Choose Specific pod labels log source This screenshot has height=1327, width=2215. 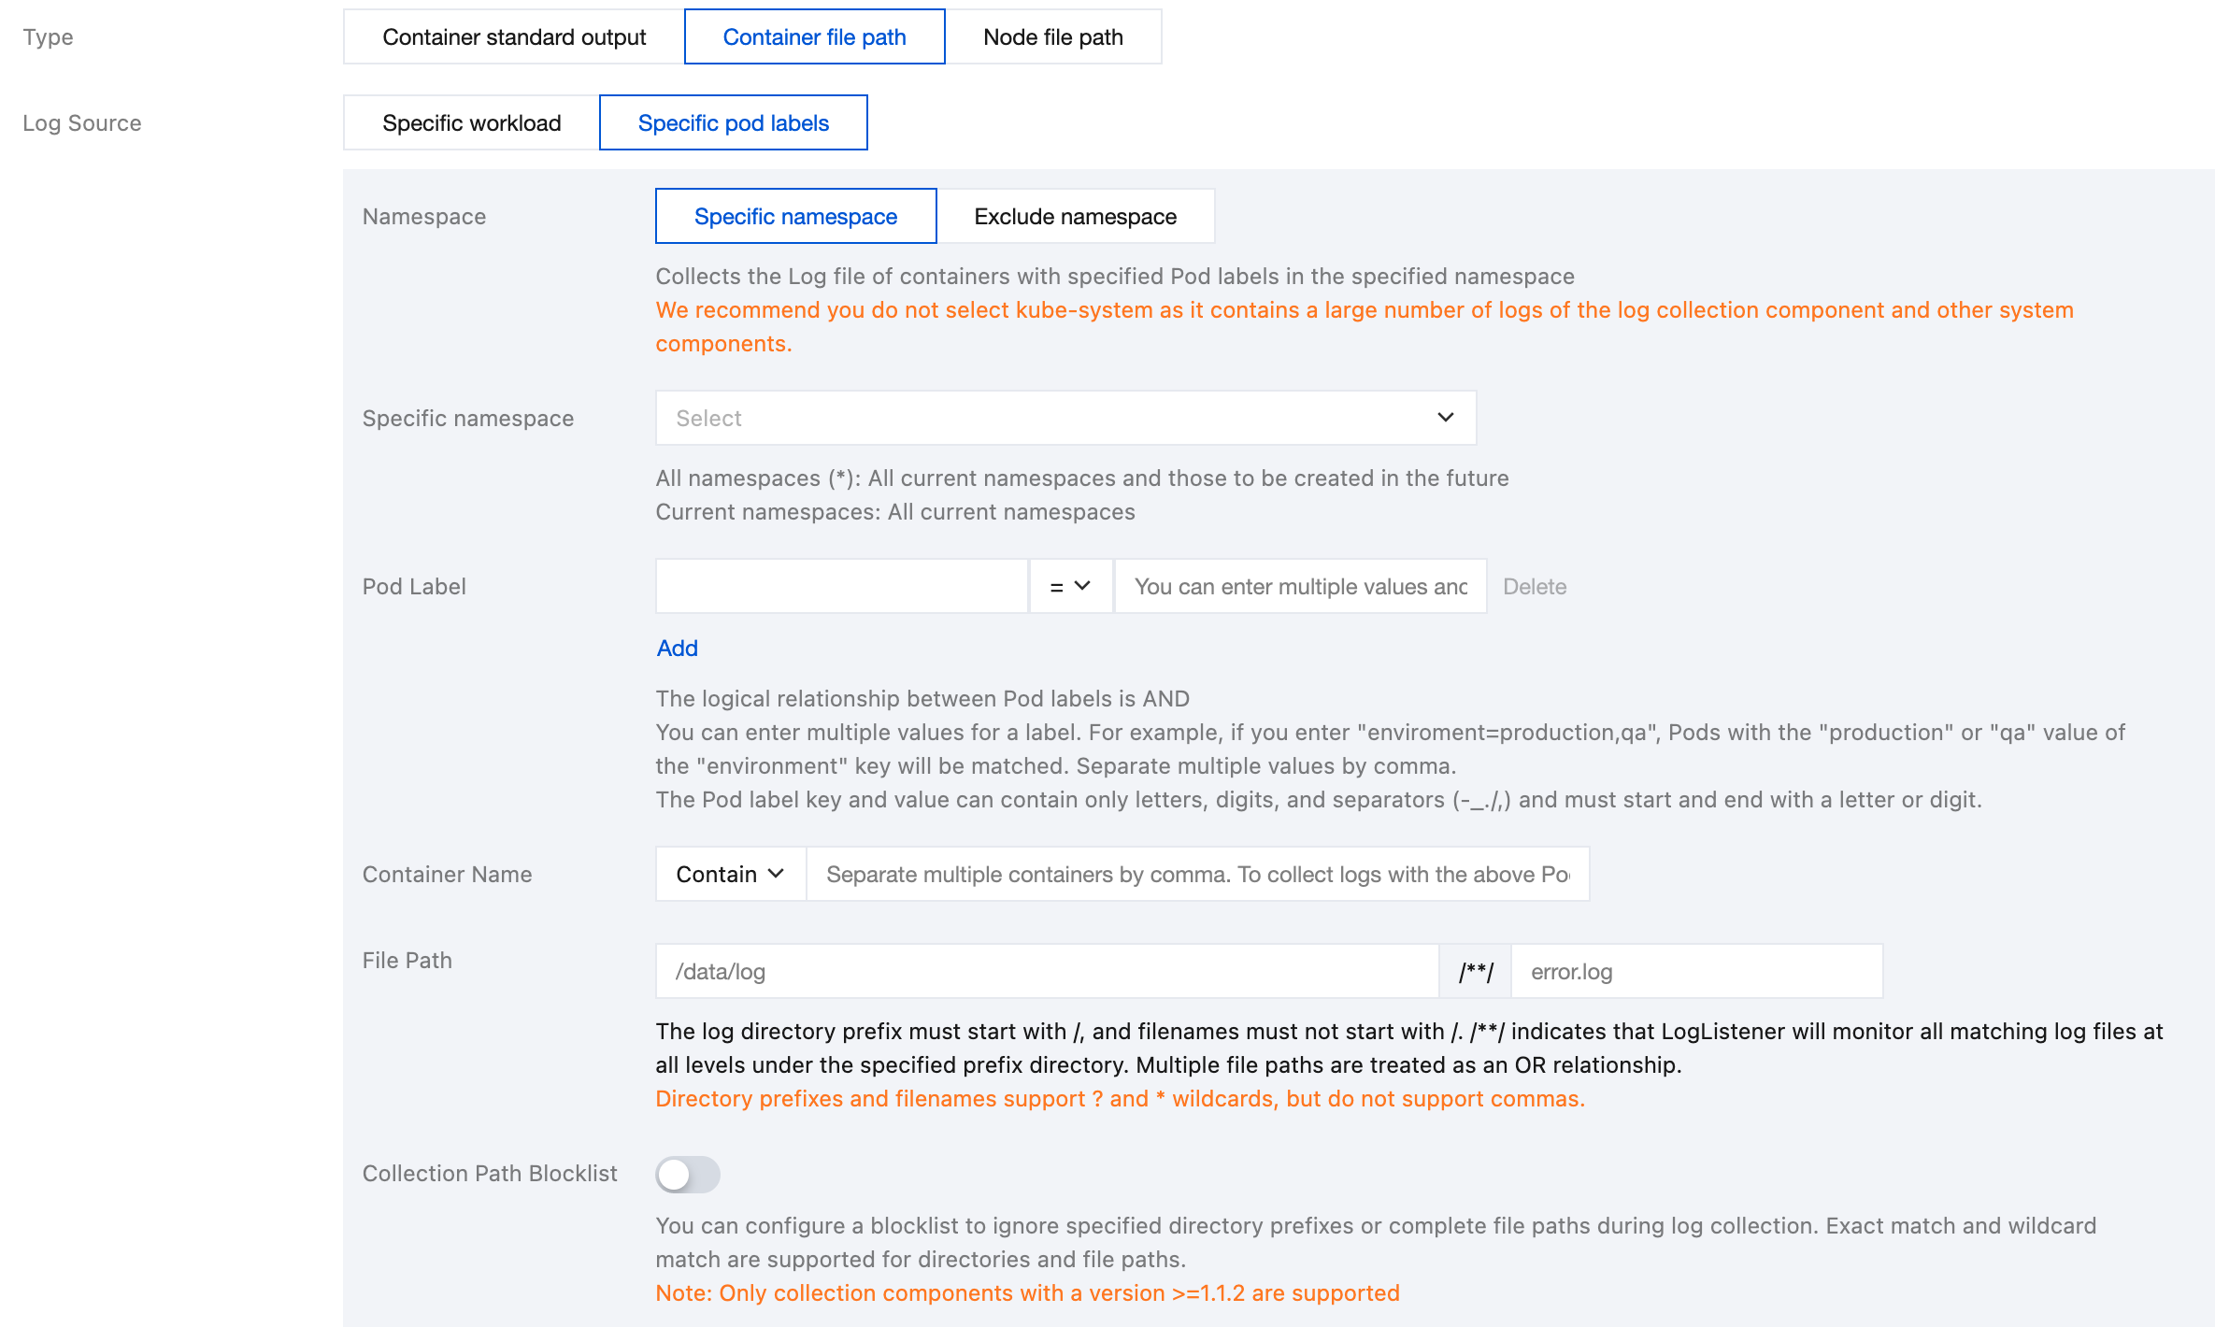pos(733,123)
